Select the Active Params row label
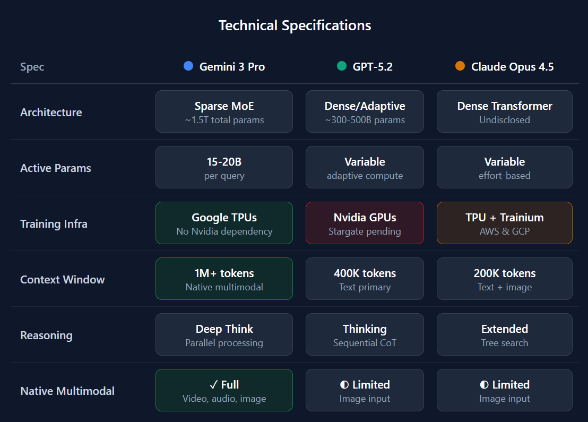 [56, 168]
